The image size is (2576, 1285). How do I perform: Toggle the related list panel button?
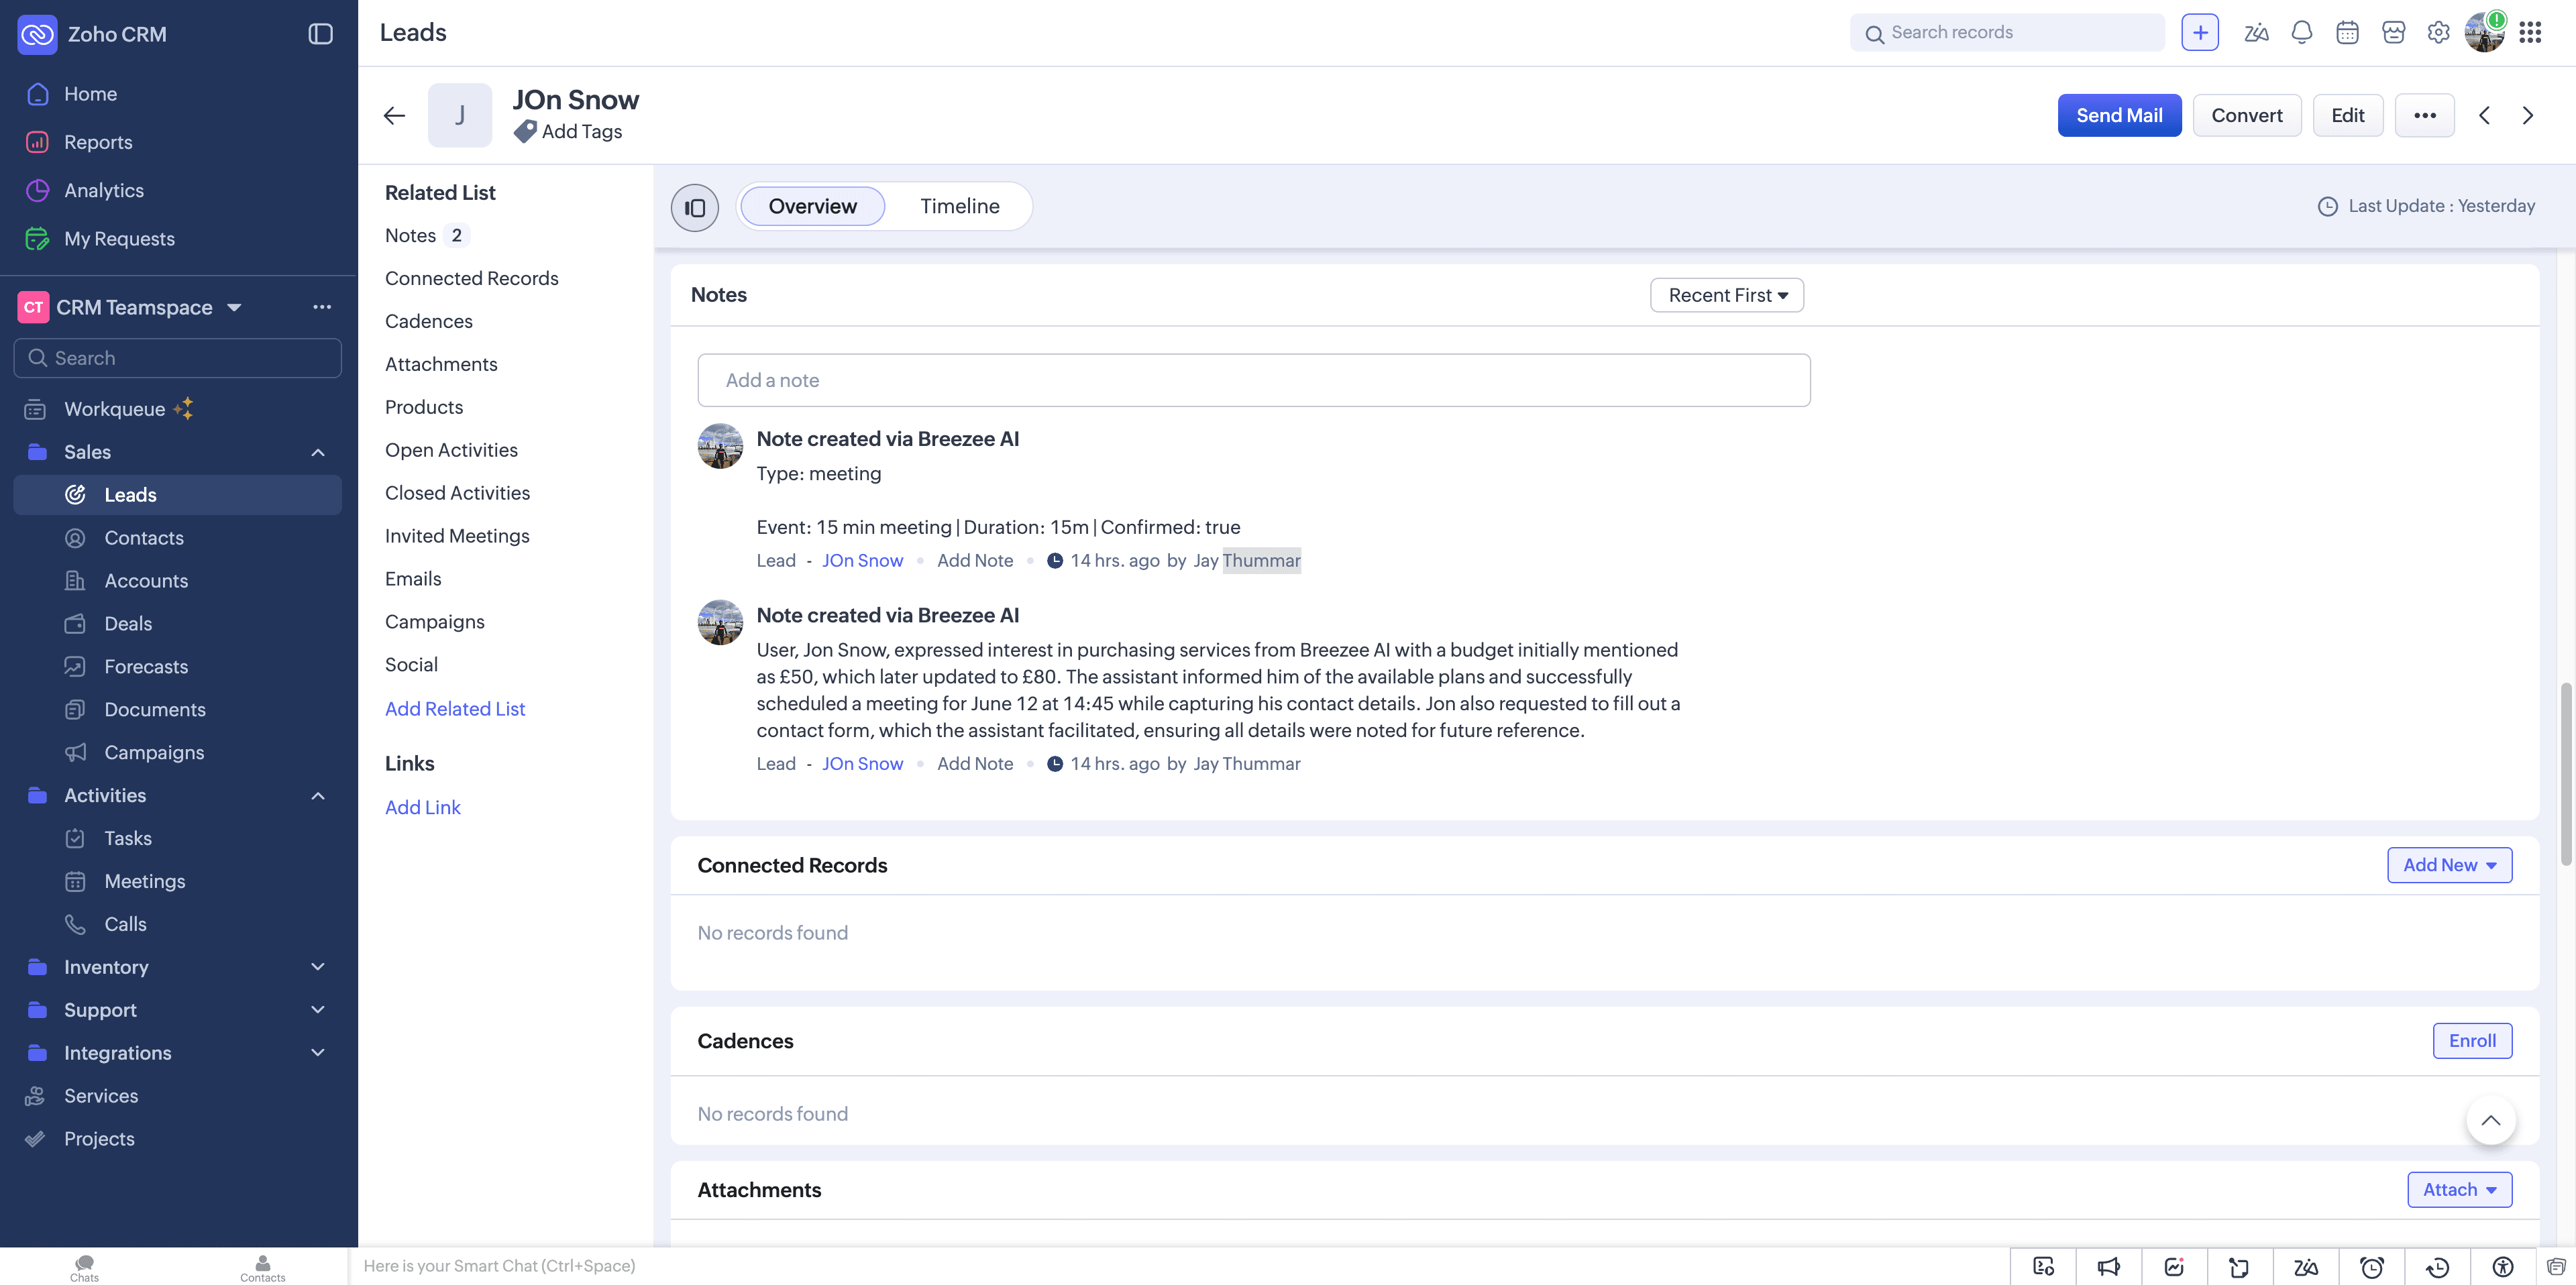695,208
